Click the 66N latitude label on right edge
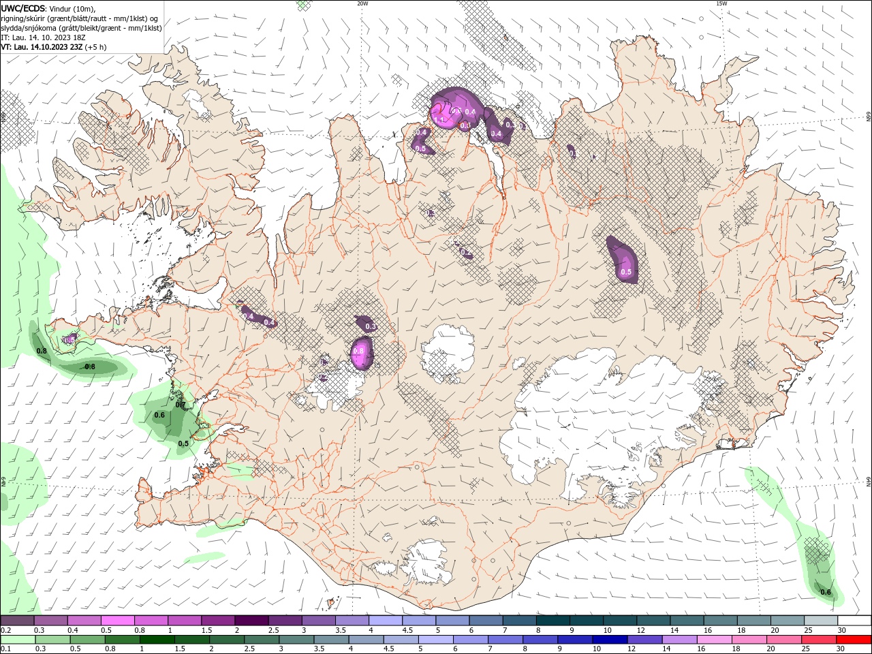The image size is (872, 654). pyautogui.click(x=868, y=118)
